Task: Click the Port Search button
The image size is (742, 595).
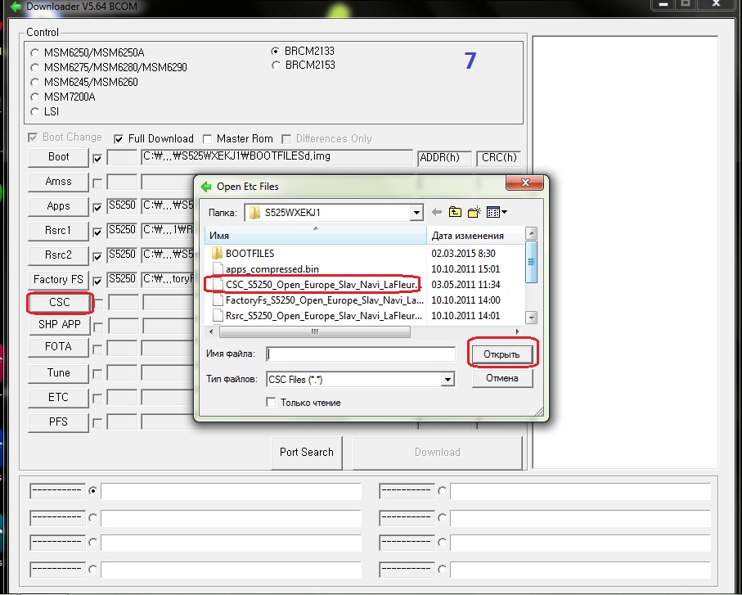Action: (307, 453)
